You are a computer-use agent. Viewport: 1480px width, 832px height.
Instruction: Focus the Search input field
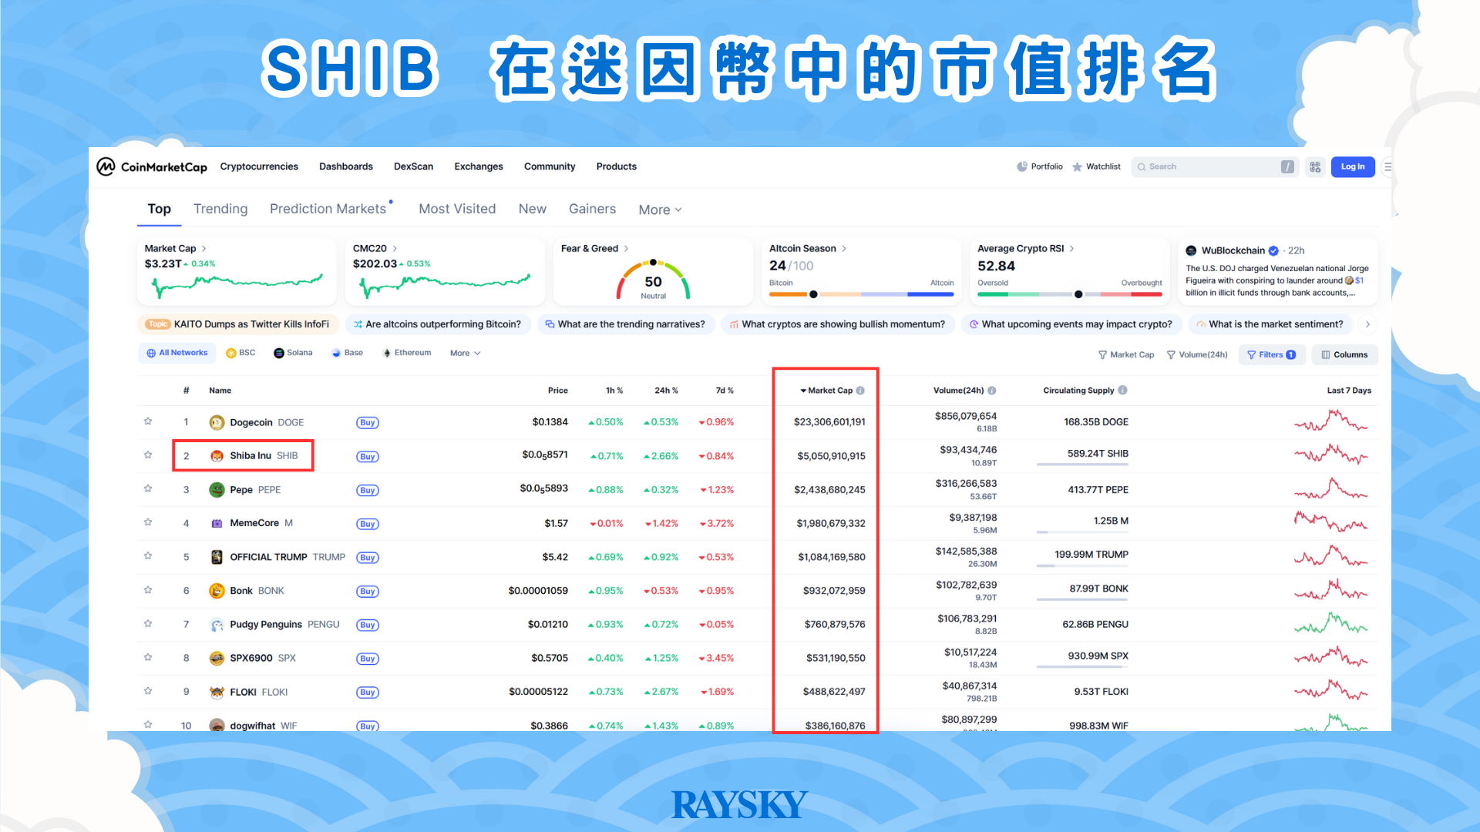[x=1216, y=166]
